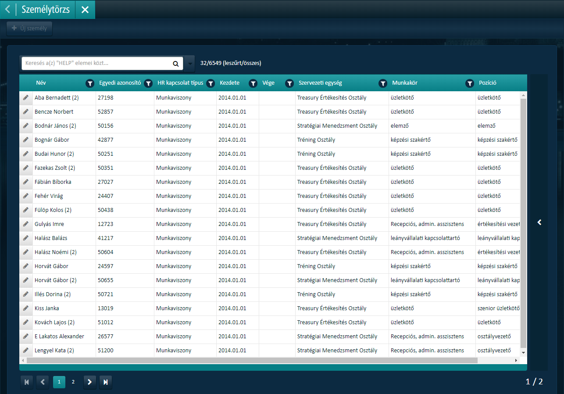
Task: Edit Fehér Virág via the pencil icon
Action: click(x=26, y=196)
